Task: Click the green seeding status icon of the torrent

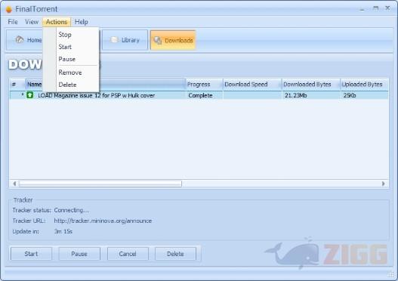Action: [x=30, y=95]
